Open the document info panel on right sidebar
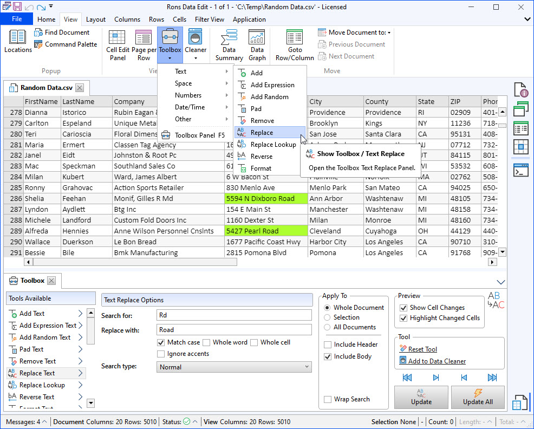Viewport: 534px width, 429px height. [520, 89]
